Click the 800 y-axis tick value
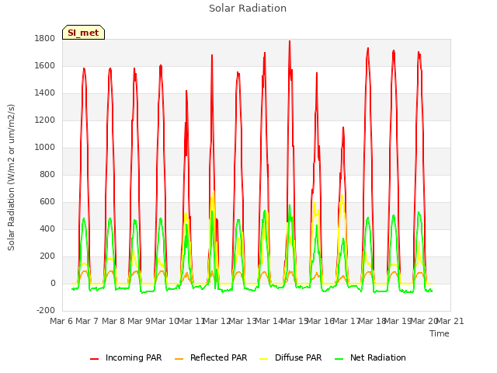 (x=47, y=174)
